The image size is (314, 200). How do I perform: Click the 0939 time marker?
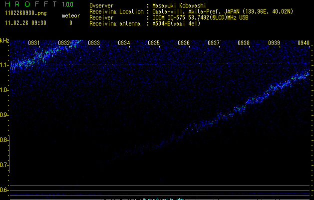point(274,42)
